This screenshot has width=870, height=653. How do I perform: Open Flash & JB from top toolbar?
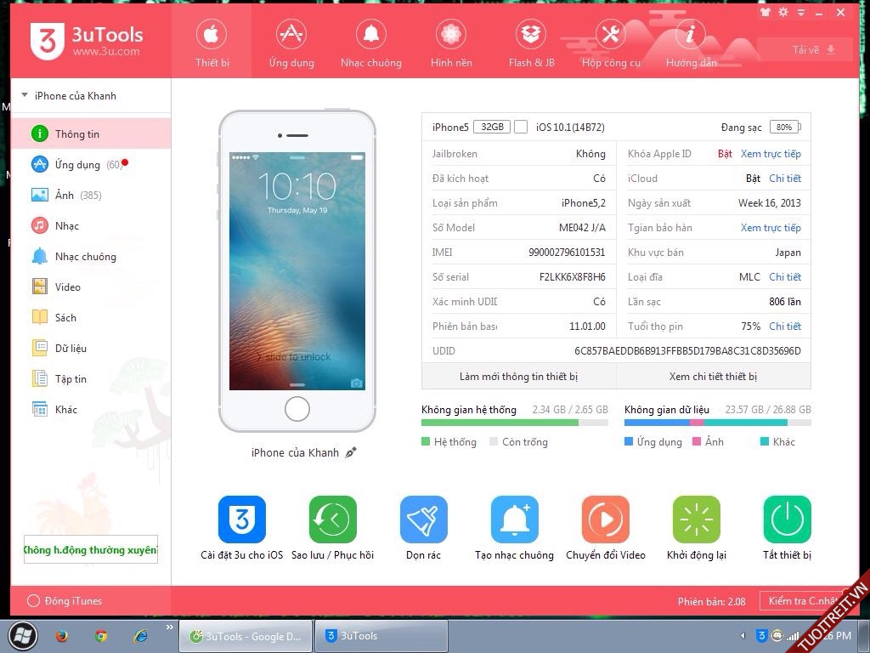pyautogui.click(x=532, y=43)
